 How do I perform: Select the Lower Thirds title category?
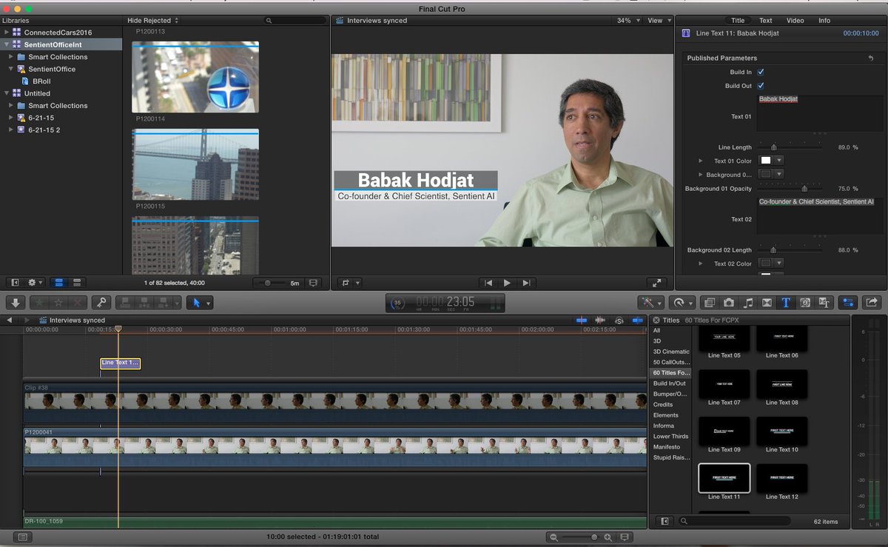pyautogui.click(x=670, y=437)
